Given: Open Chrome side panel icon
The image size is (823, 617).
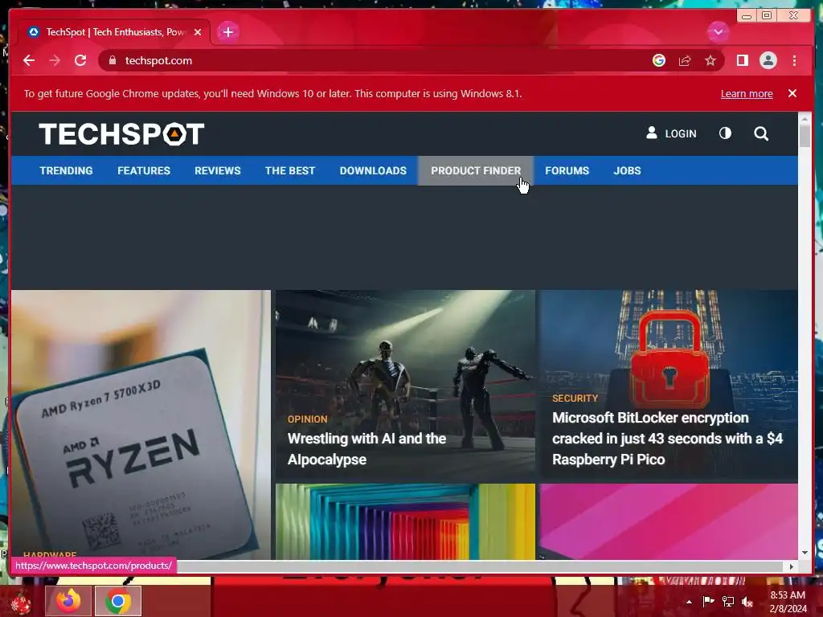Looking at the screenshot, I should (742, 60).
